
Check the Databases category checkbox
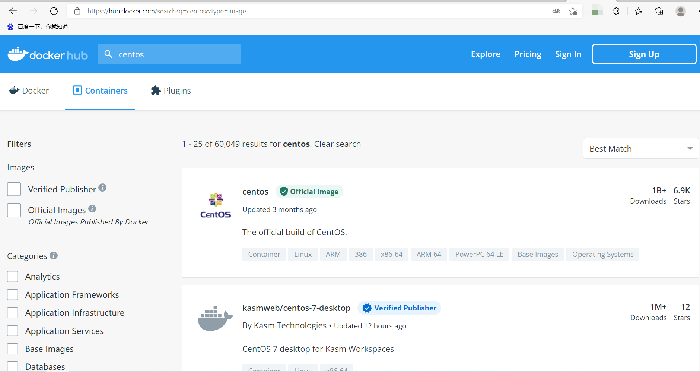pos(13,366)
